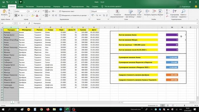Open Google Chrome from the taskbar

point(41,109)
